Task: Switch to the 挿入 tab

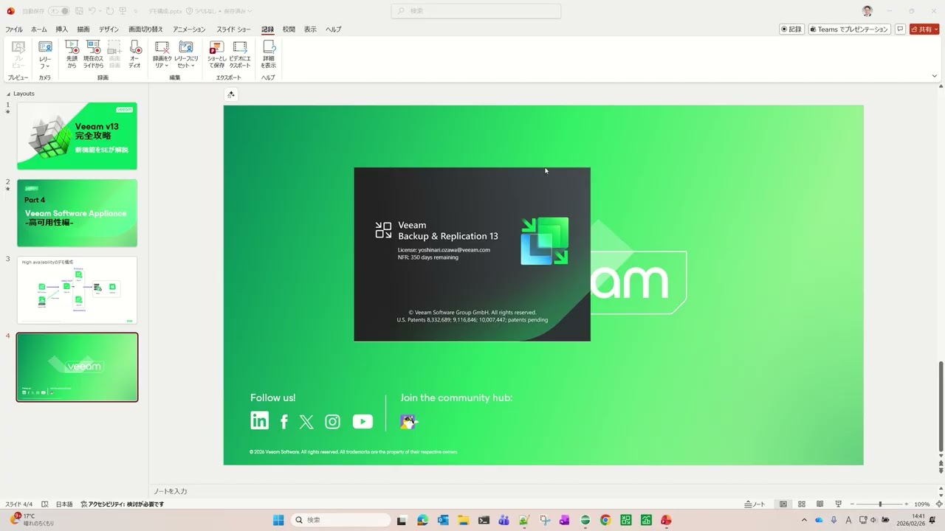Action: pos(62,29)
